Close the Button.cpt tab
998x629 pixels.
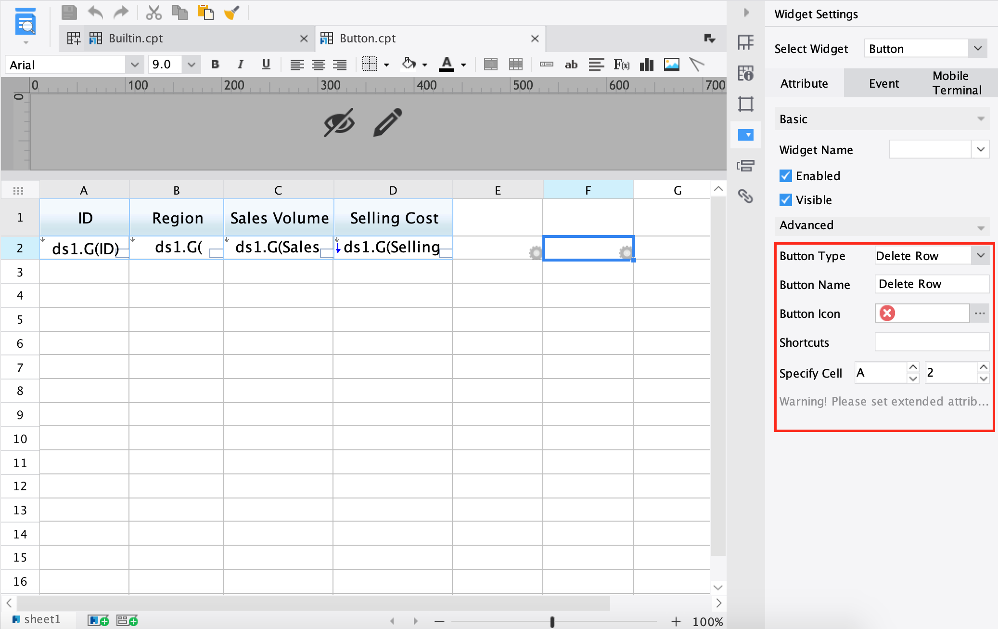coord(535,38)
